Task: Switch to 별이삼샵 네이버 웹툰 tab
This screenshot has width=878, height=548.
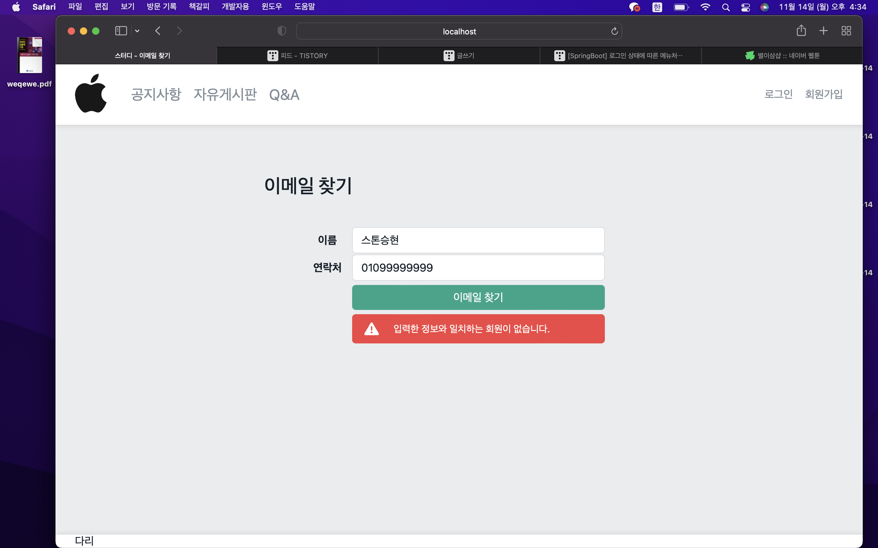Action: pyautogui.click(x=782, y=55)
